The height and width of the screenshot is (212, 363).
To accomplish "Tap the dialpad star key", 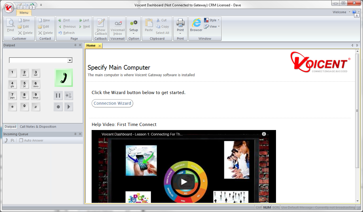I will pos(12,107).
